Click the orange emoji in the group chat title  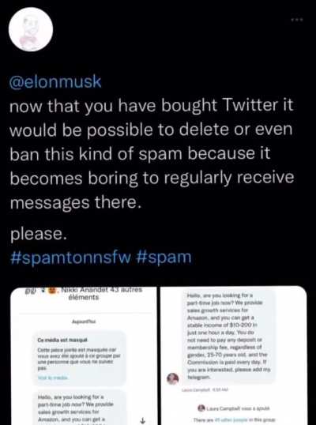(52, 291)
